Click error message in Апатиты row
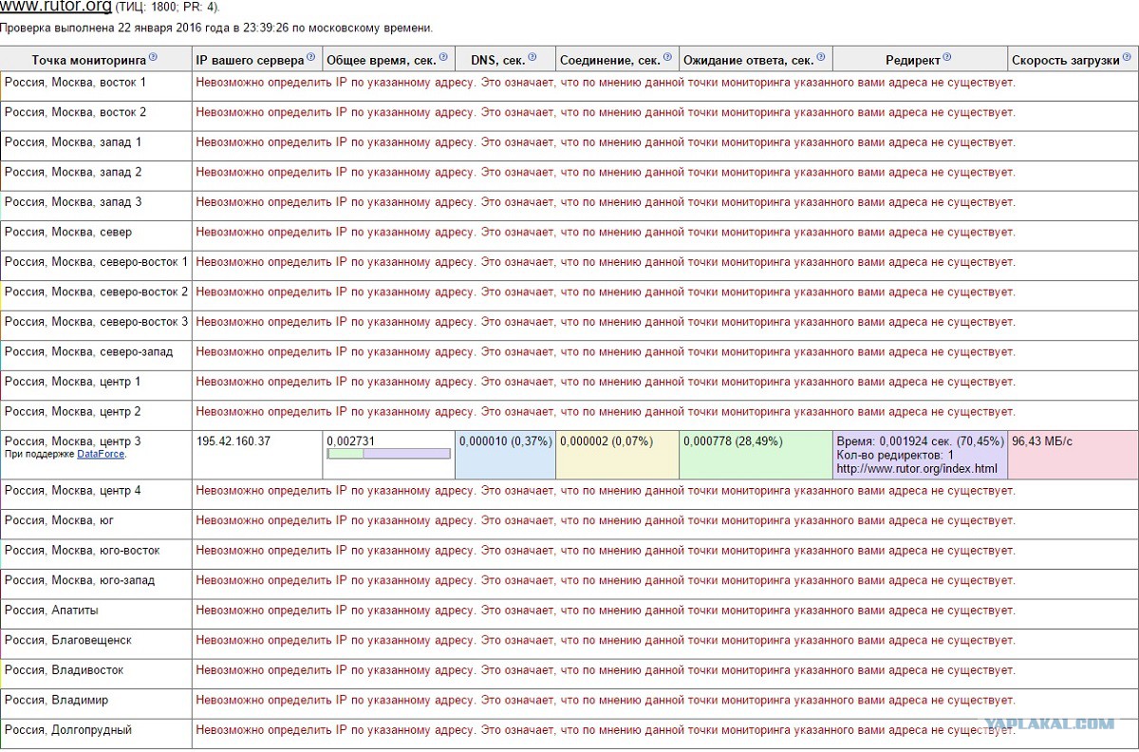The height and width of the screenshot is (752, 1139). coord(606,611)
